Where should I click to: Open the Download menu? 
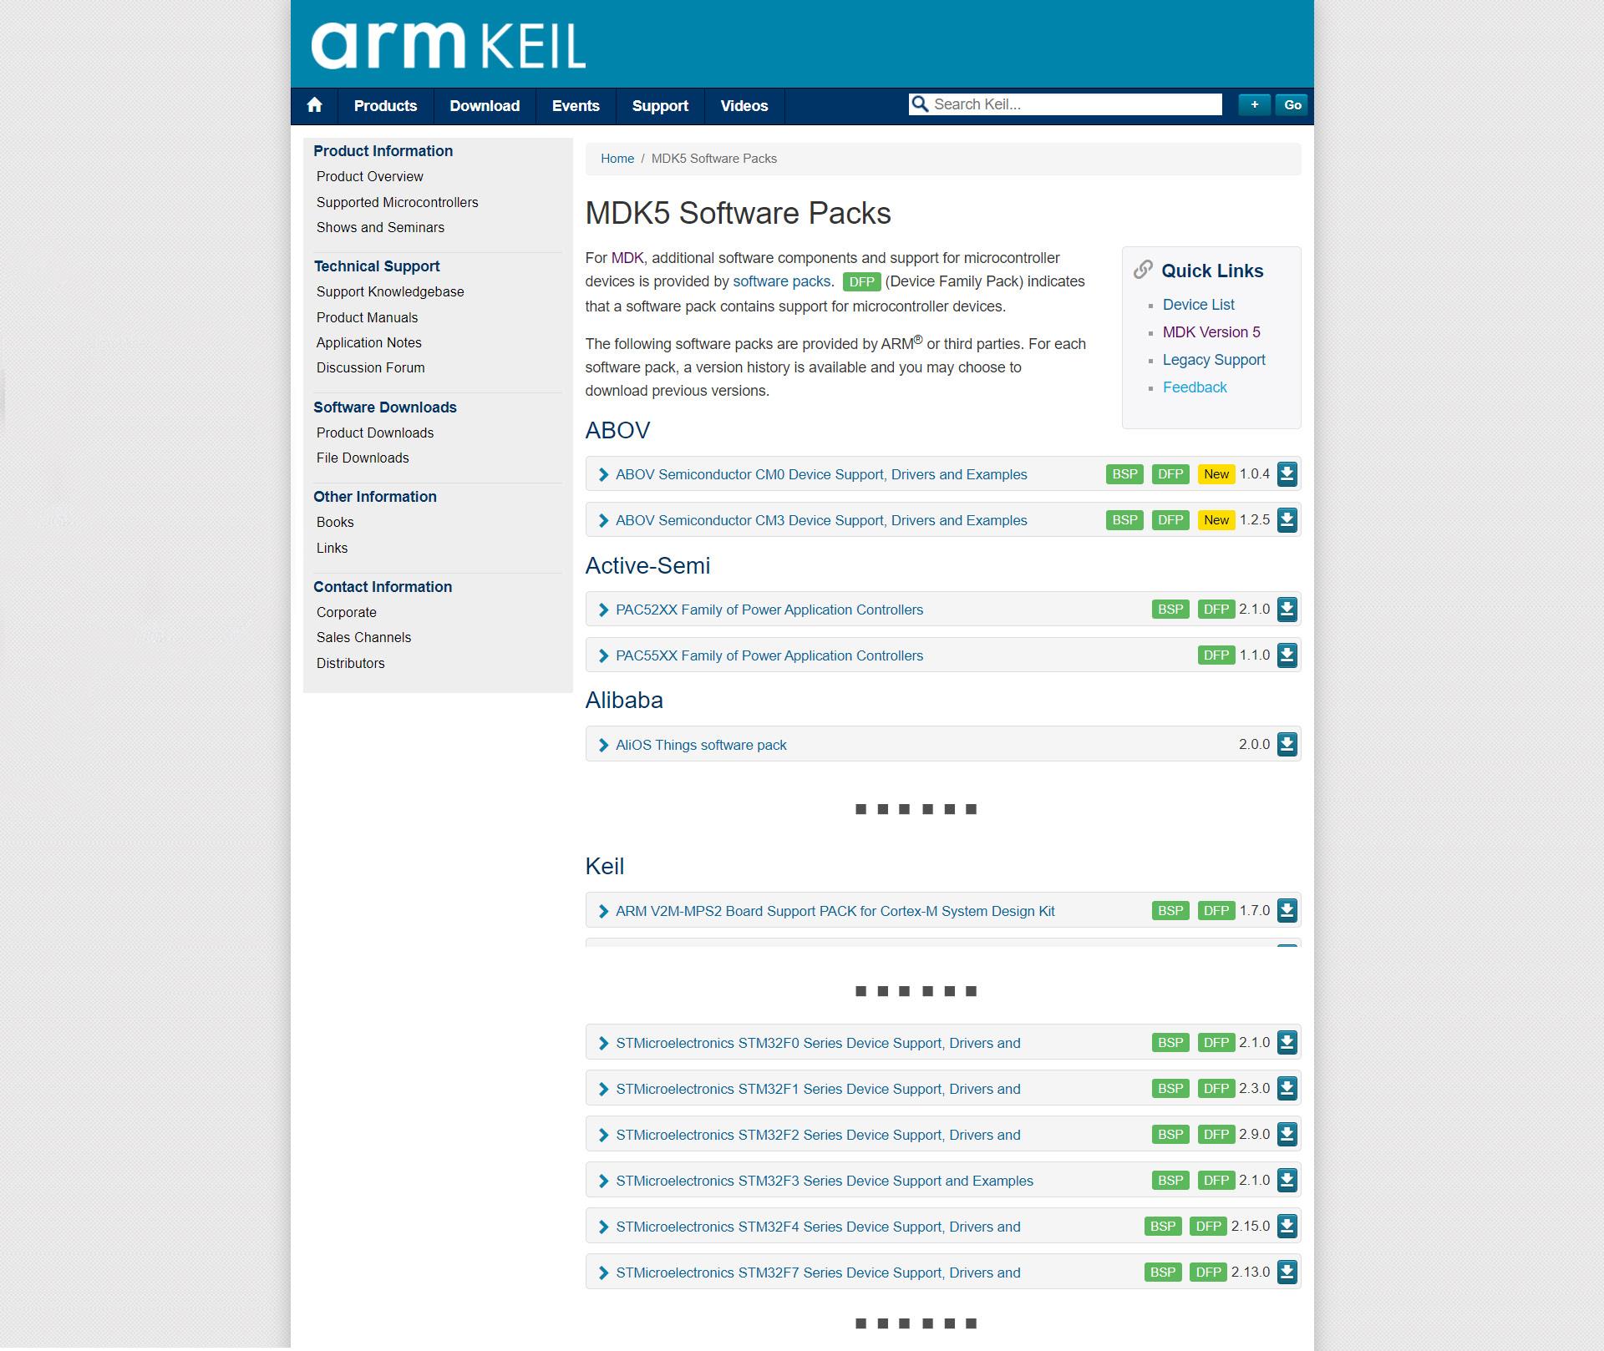(x=485, y=106)
